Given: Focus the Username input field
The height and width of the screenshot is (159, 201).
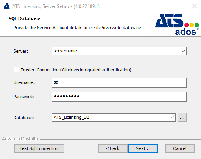Looking at the screenshot, I should pyautogui.click(x=119, y=83).
